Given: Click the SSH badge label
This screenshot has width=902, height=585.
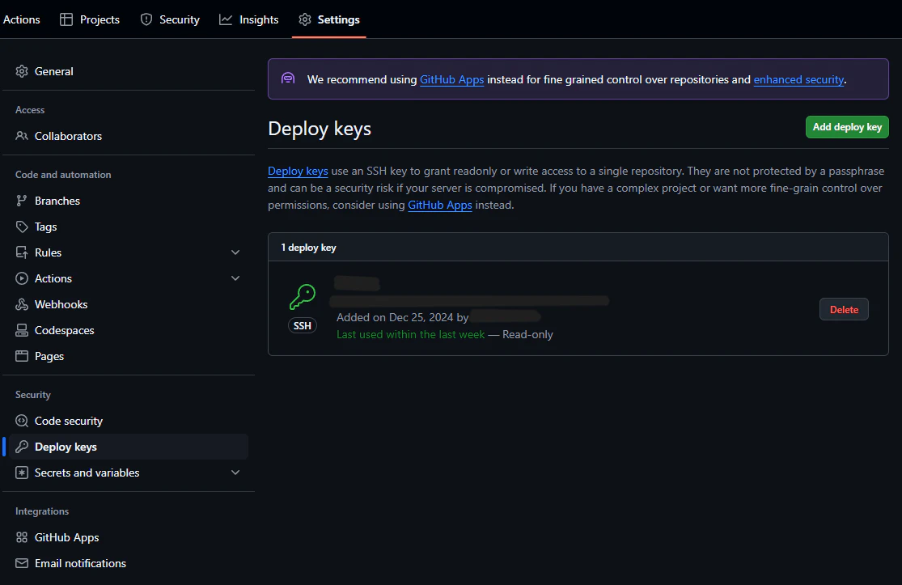Looking at the screenshot, I should (302, 325).
